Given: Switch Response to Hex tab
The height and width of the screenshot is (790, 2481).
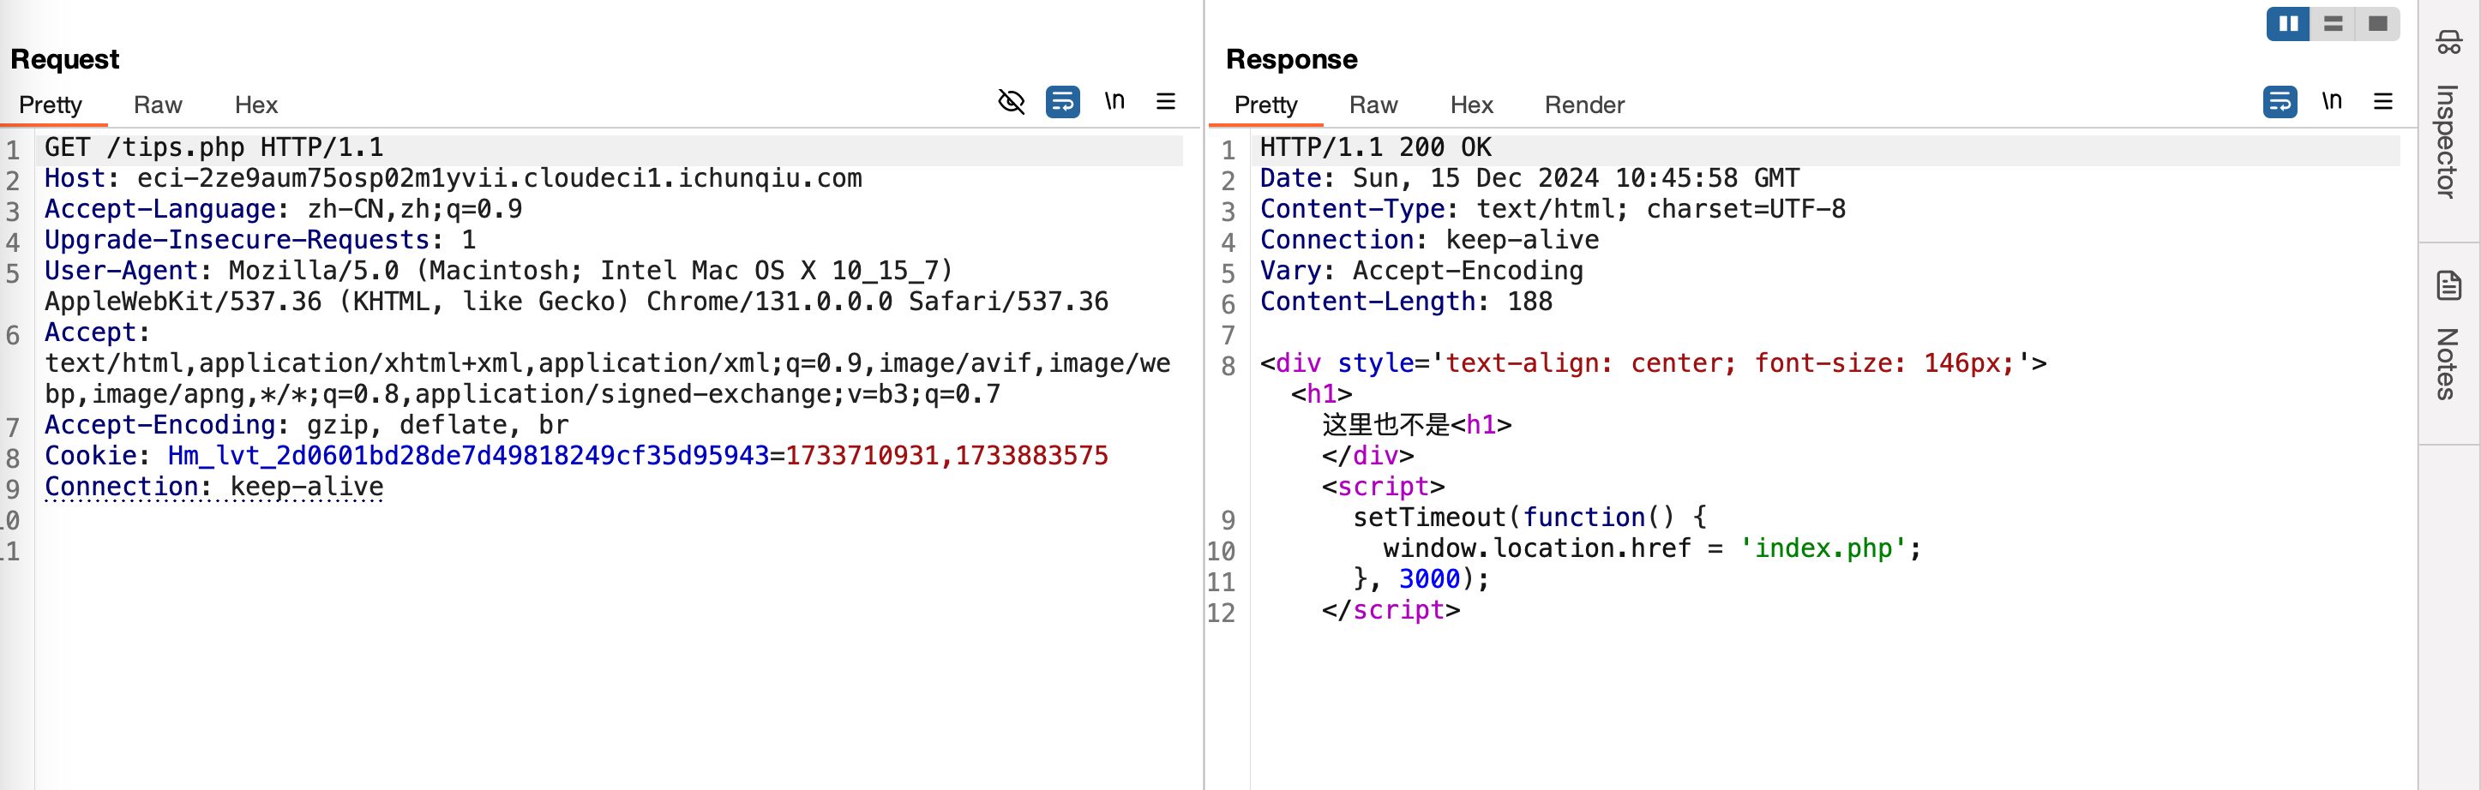Looking at the screenshot, I should (1472, 105).
